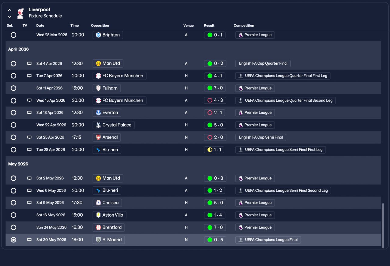Sort by the Venue column header

189,26
